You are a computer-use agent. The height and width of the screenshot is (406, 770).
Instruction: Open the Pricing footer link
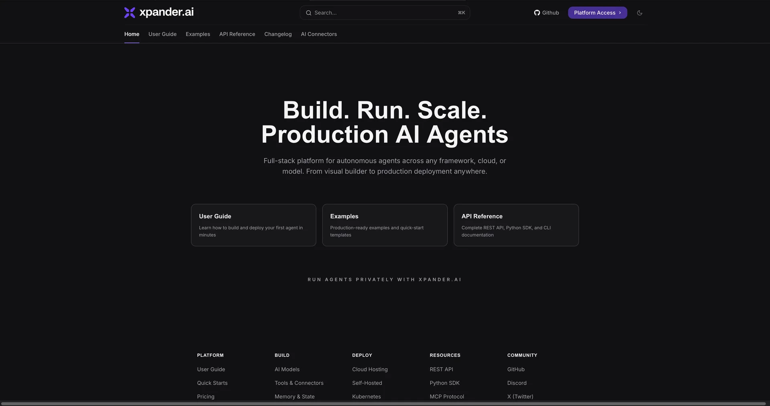pyautogui.click(x=206, y=397)
